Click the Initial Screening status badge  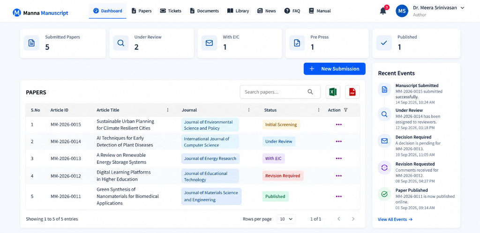pos(281,124)
